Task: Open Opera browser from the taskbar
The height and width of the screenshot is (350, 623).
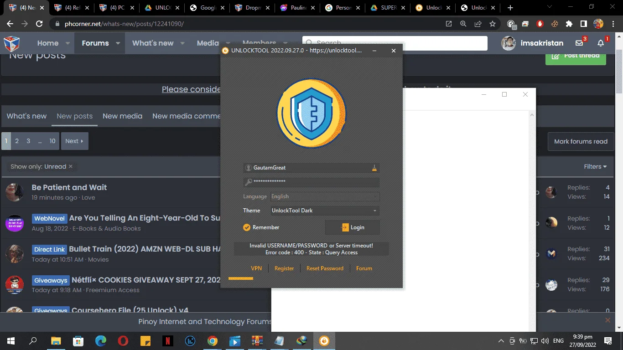Action: [x=123, y=340]
